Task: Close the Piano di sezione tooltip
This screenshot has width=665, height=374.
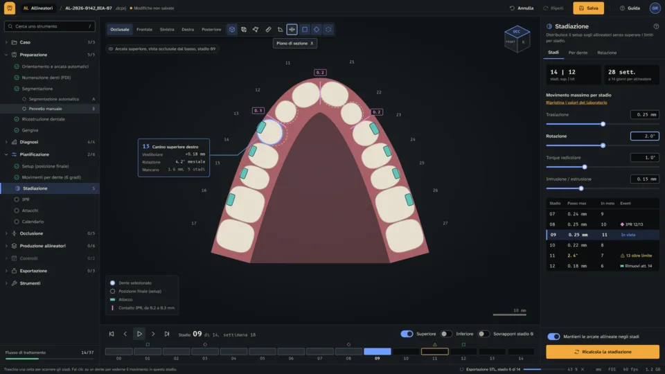Action: [312, 43]
